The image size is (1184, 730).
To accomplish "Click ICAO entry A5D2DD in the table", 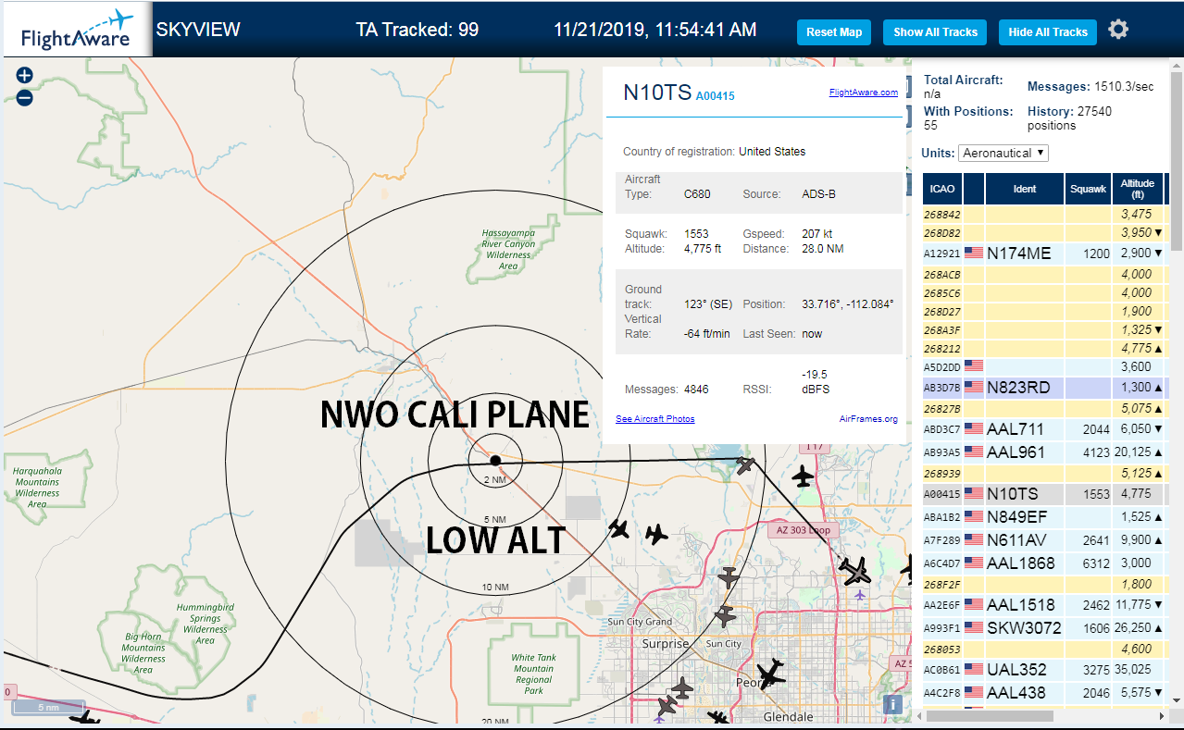I will coord(942,365).
